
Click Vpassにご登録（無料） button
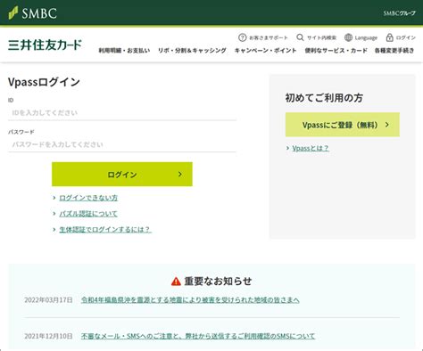[343, 125]
